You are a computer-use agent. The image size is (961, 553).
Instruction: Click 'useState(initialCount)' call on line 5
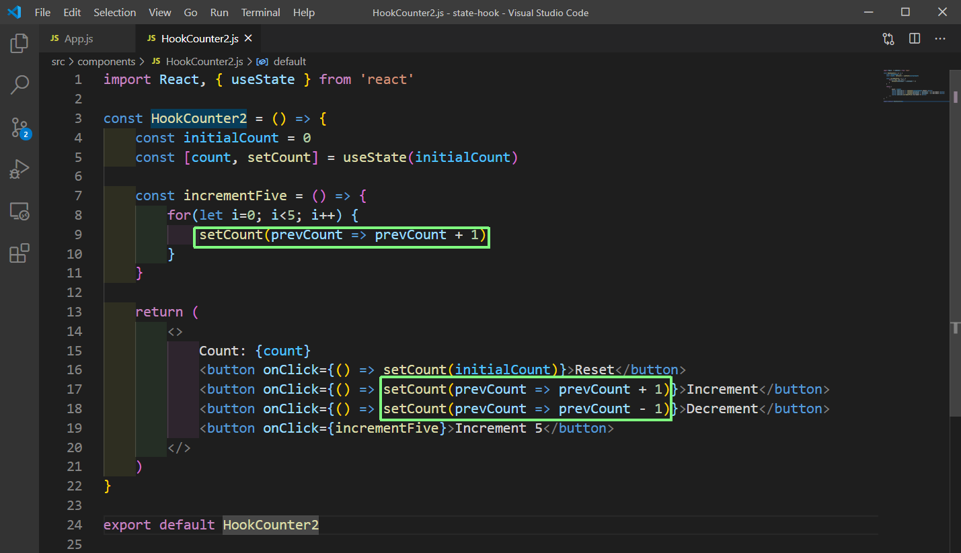[x=430, y=157]
